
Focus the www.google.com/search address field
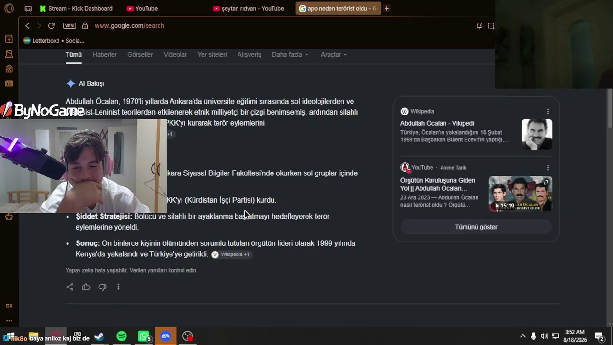click(129, 26)
